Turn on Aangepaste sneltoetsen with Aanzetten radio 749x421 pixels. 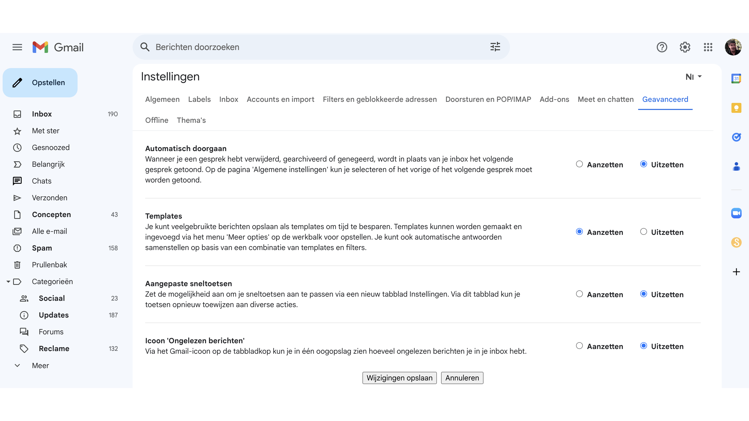point(579,294)
